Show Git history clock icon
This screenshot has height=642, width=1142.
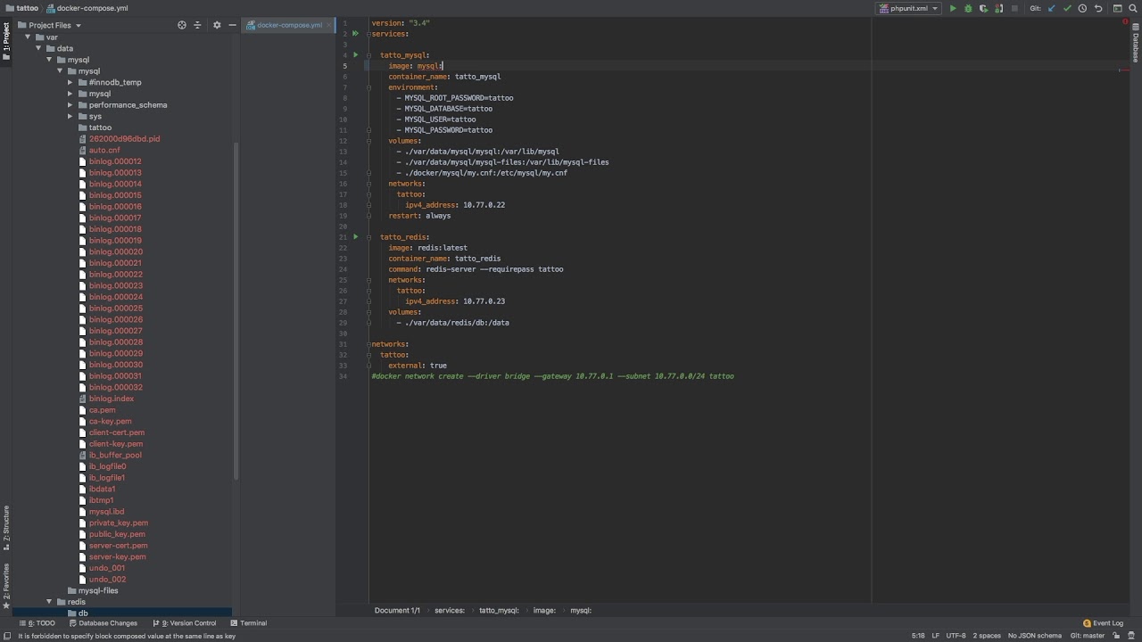tap(1082, 9)
